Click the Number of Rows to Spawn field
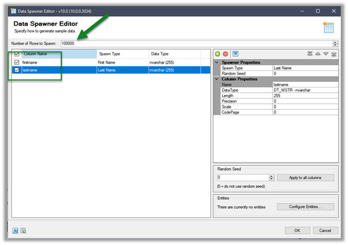This screenshot has width=348, height=245. (196, 43)
